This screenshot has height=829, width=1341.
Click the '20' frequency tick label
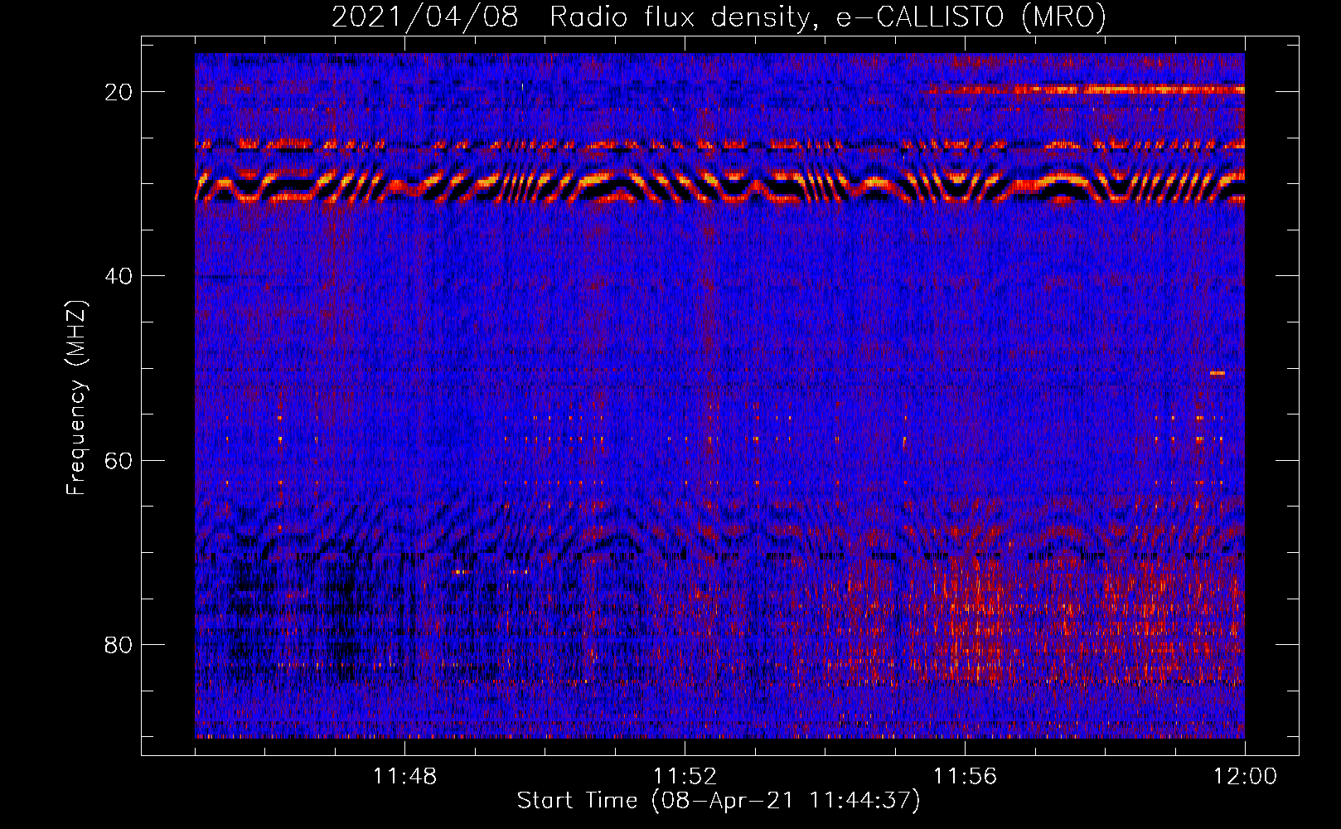click(x=119, y=92)
